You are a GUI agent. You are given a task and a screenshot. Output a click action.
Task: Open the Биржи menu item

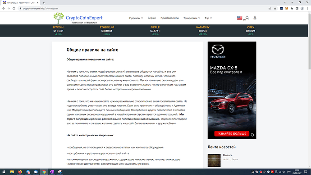pyautogui.click(x=152, y=18)
